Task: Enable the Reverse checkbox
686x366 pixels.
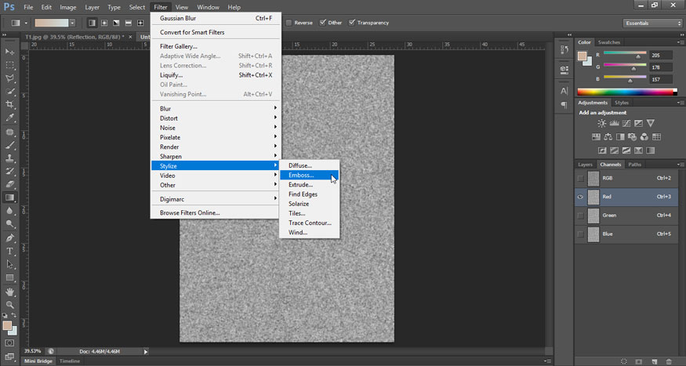Action: (x=289, y=23)
